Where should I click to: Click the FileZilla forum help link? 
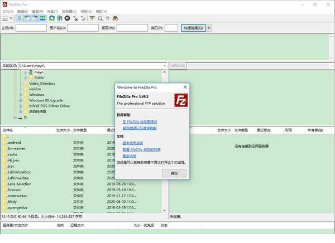(140, 122)
